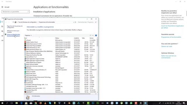Open the Mail app on taskbar
The height and width of the screenshot is (105, 187).
click(x=31, y=103)
